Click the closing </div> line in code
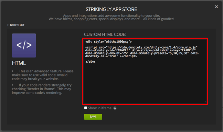 pos(91,62)
